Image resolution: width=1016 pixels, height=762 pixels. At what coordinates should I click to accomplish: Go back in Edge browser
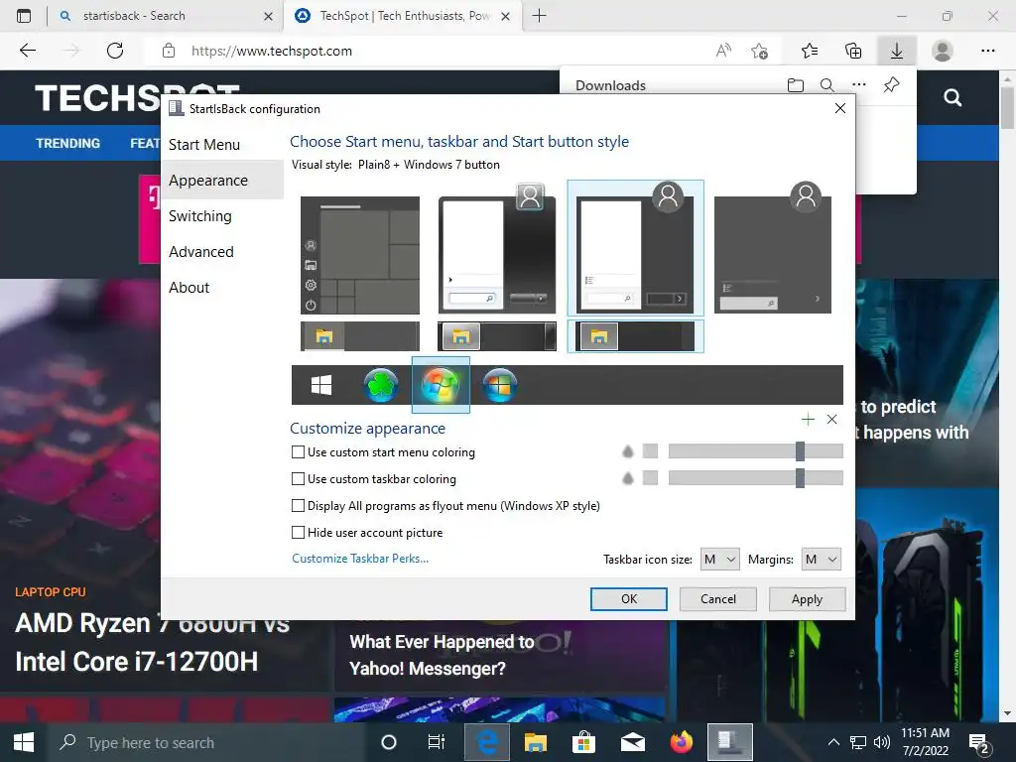pos(27,51)
